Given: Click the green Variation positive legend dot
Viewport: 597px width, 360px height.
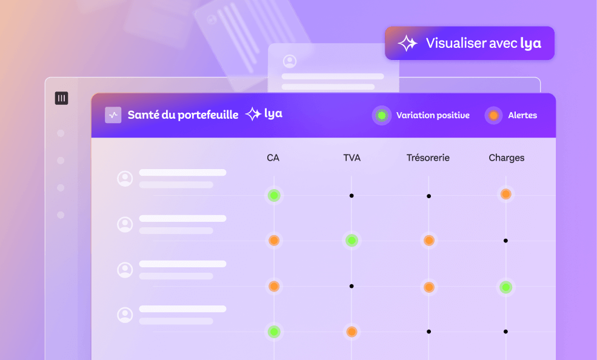Looking at the screenshot, I should [x=381, y=115].
